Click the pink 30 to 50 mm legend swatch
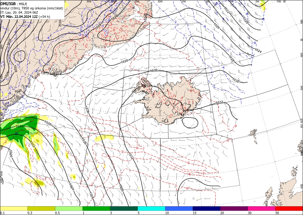The width and height of the screenshot is (303, 215). tap(262, 208)
